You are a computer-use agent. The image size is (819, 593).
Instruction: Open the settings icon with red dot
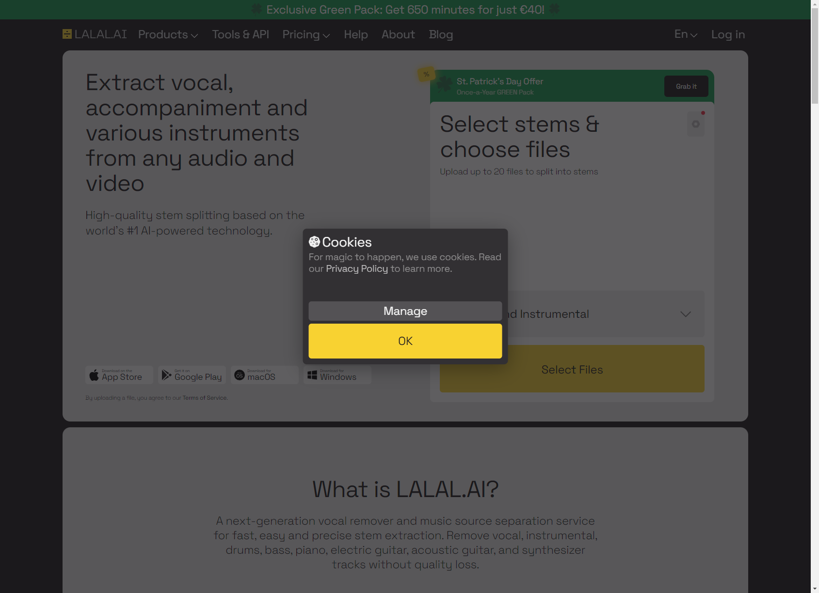[x=696, y=124]
